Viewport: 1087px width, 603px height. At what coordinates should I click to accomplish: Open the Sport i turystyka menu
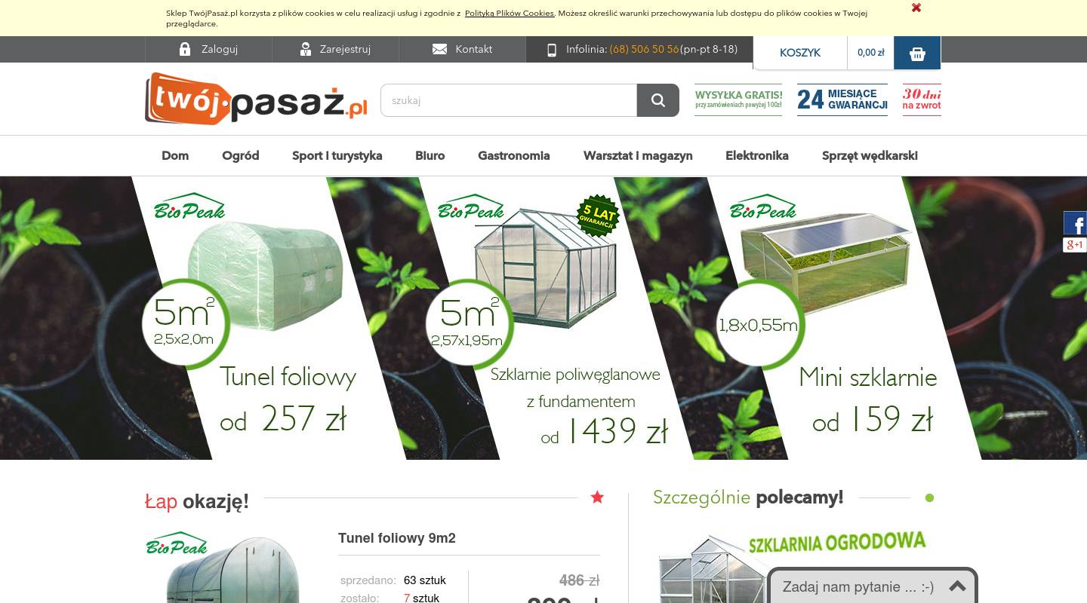[x=337, y=156]
